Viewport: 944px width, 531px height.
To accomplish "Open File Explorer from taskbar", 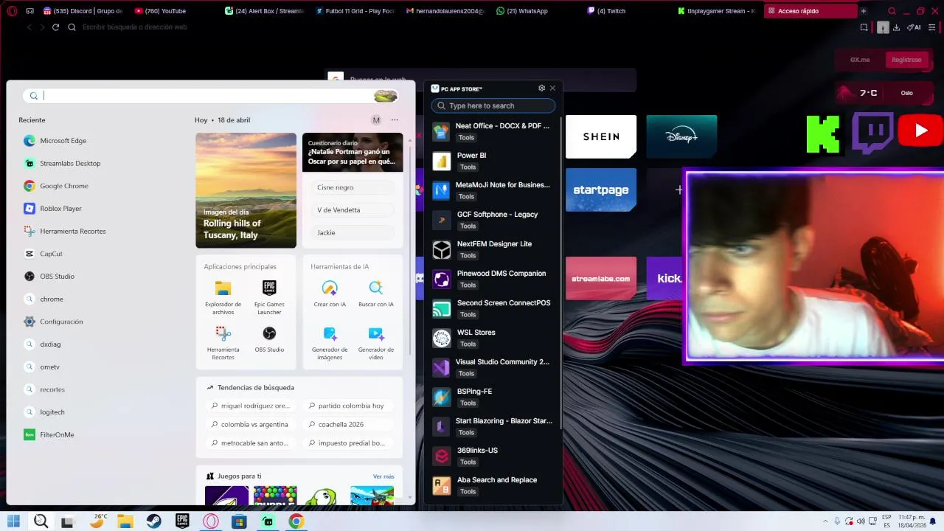I will 125,521.
